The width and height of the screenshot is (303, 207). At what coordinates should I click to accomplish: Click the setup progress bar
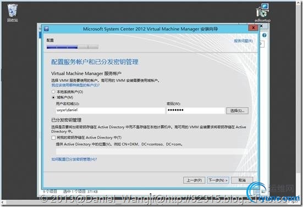[x=73, y=47]
